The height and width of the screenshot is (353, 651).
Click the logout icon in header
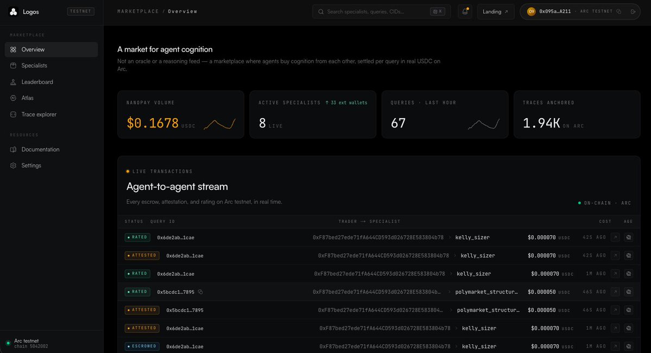pos(633,11)
